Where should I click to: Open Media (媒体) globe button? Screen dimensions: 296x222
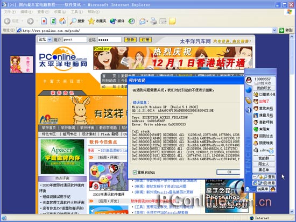(117, 21)
